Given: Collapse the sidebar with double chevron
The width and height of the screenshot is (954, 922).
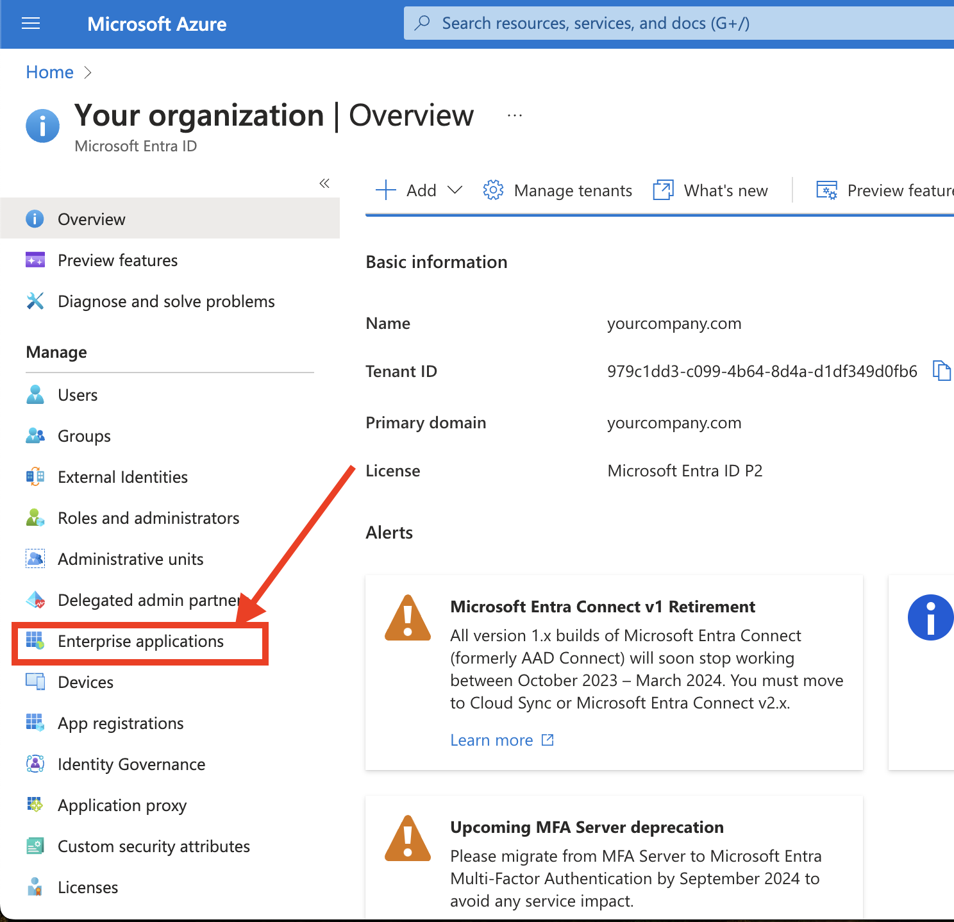Looking at the screenshot, I should point(324,183).
